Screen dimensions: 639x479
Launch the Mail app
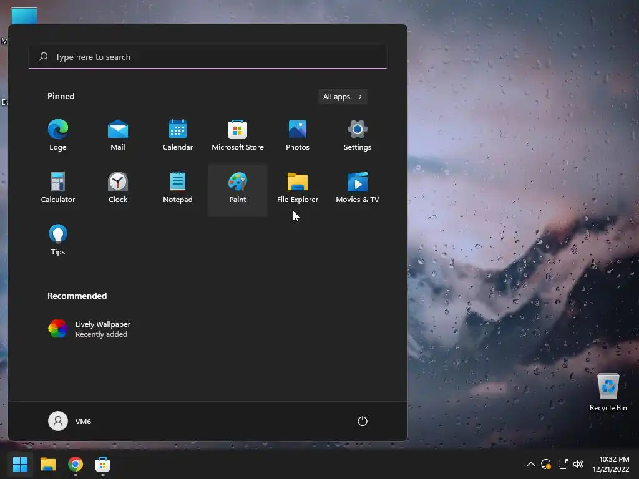pos(118,135)
